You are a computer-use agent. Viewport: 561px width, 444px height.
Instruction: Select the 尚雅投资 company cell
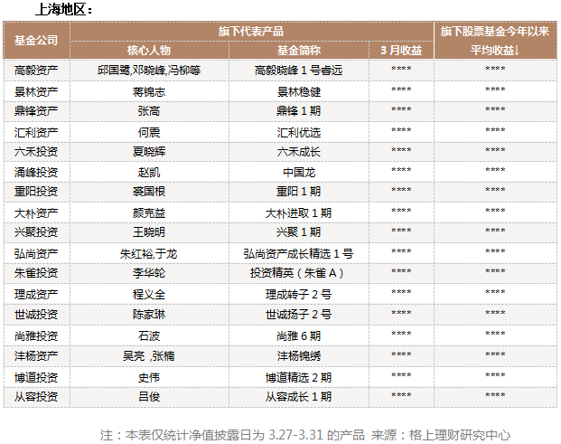click(36, 336)
